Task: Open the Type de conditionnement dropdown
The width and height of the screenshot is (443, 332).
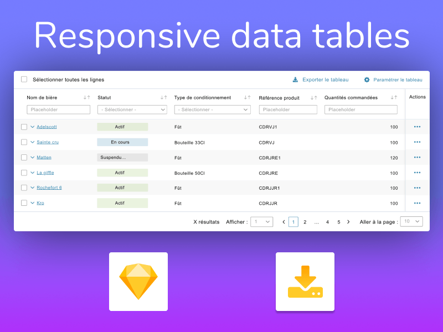Action: coord(212,110)
